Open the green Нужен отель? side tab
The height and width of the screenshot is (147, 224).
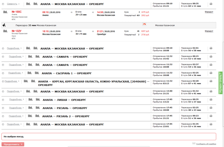pyautogui.click(x=220, y=83)
